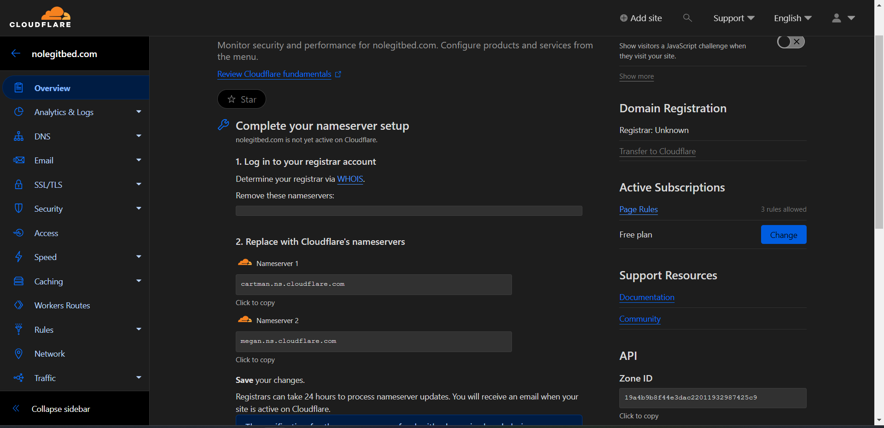Image resolution: width=884 pixels, height=428 pixels.
Task: Toggle the JavaScript challenge switch
Action: coord(791,42)
